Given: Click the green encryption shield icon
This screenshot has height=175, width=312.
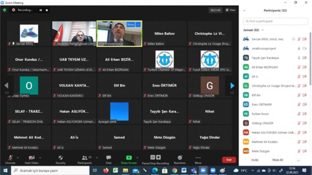Looking at the screenshot, I should [x=5, y=10].
